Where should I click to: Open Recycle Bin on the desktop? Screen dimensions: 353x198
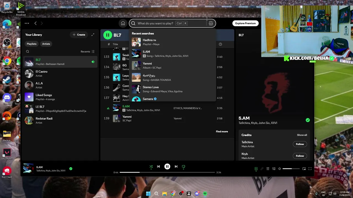tap(7, 7)
